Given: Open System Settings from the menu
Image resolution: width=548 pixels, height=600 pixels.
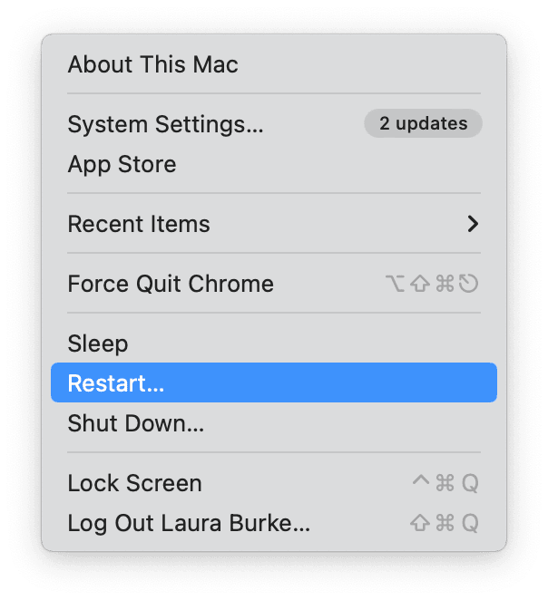Looking at the screenshot, I should click(165, 124).
